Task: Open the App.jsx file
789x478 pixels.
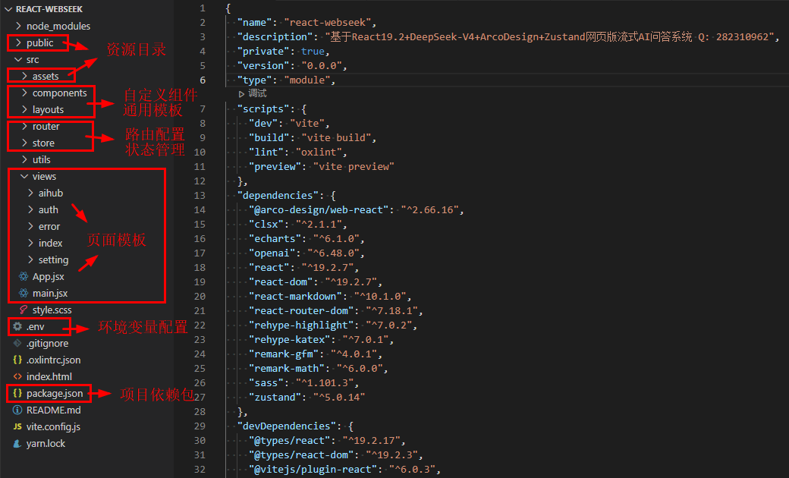Action: (49, 277)
